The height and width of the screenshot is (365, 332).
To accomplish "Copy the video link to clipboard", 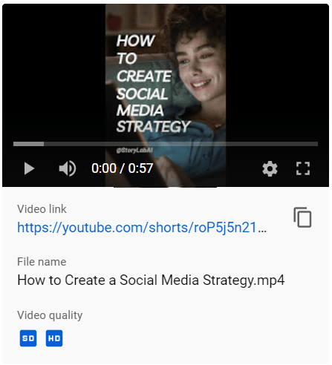I will click(x=302, y=217).
